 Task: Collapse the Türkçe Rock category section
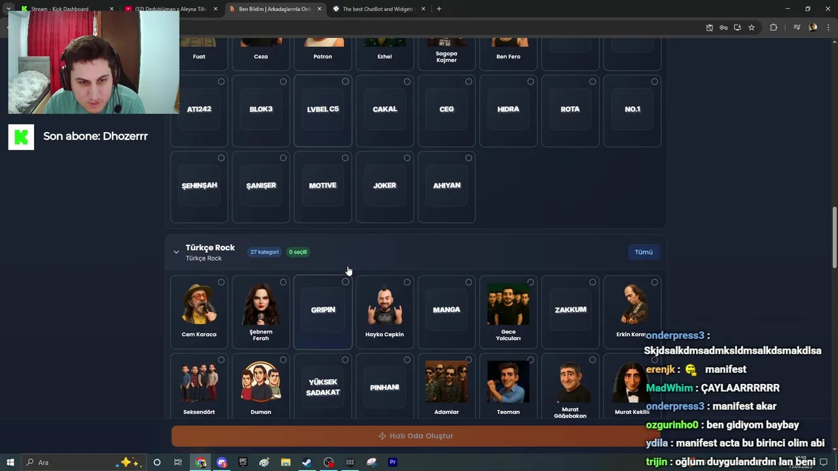click(x=176, y=252)
